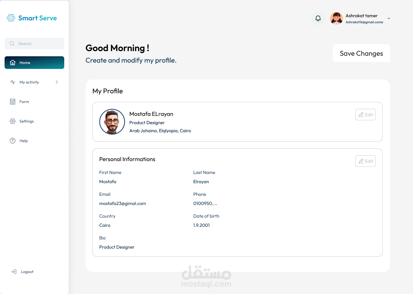Click the Logout arrow icon
413x294 pixels.
tap(14, 272)
